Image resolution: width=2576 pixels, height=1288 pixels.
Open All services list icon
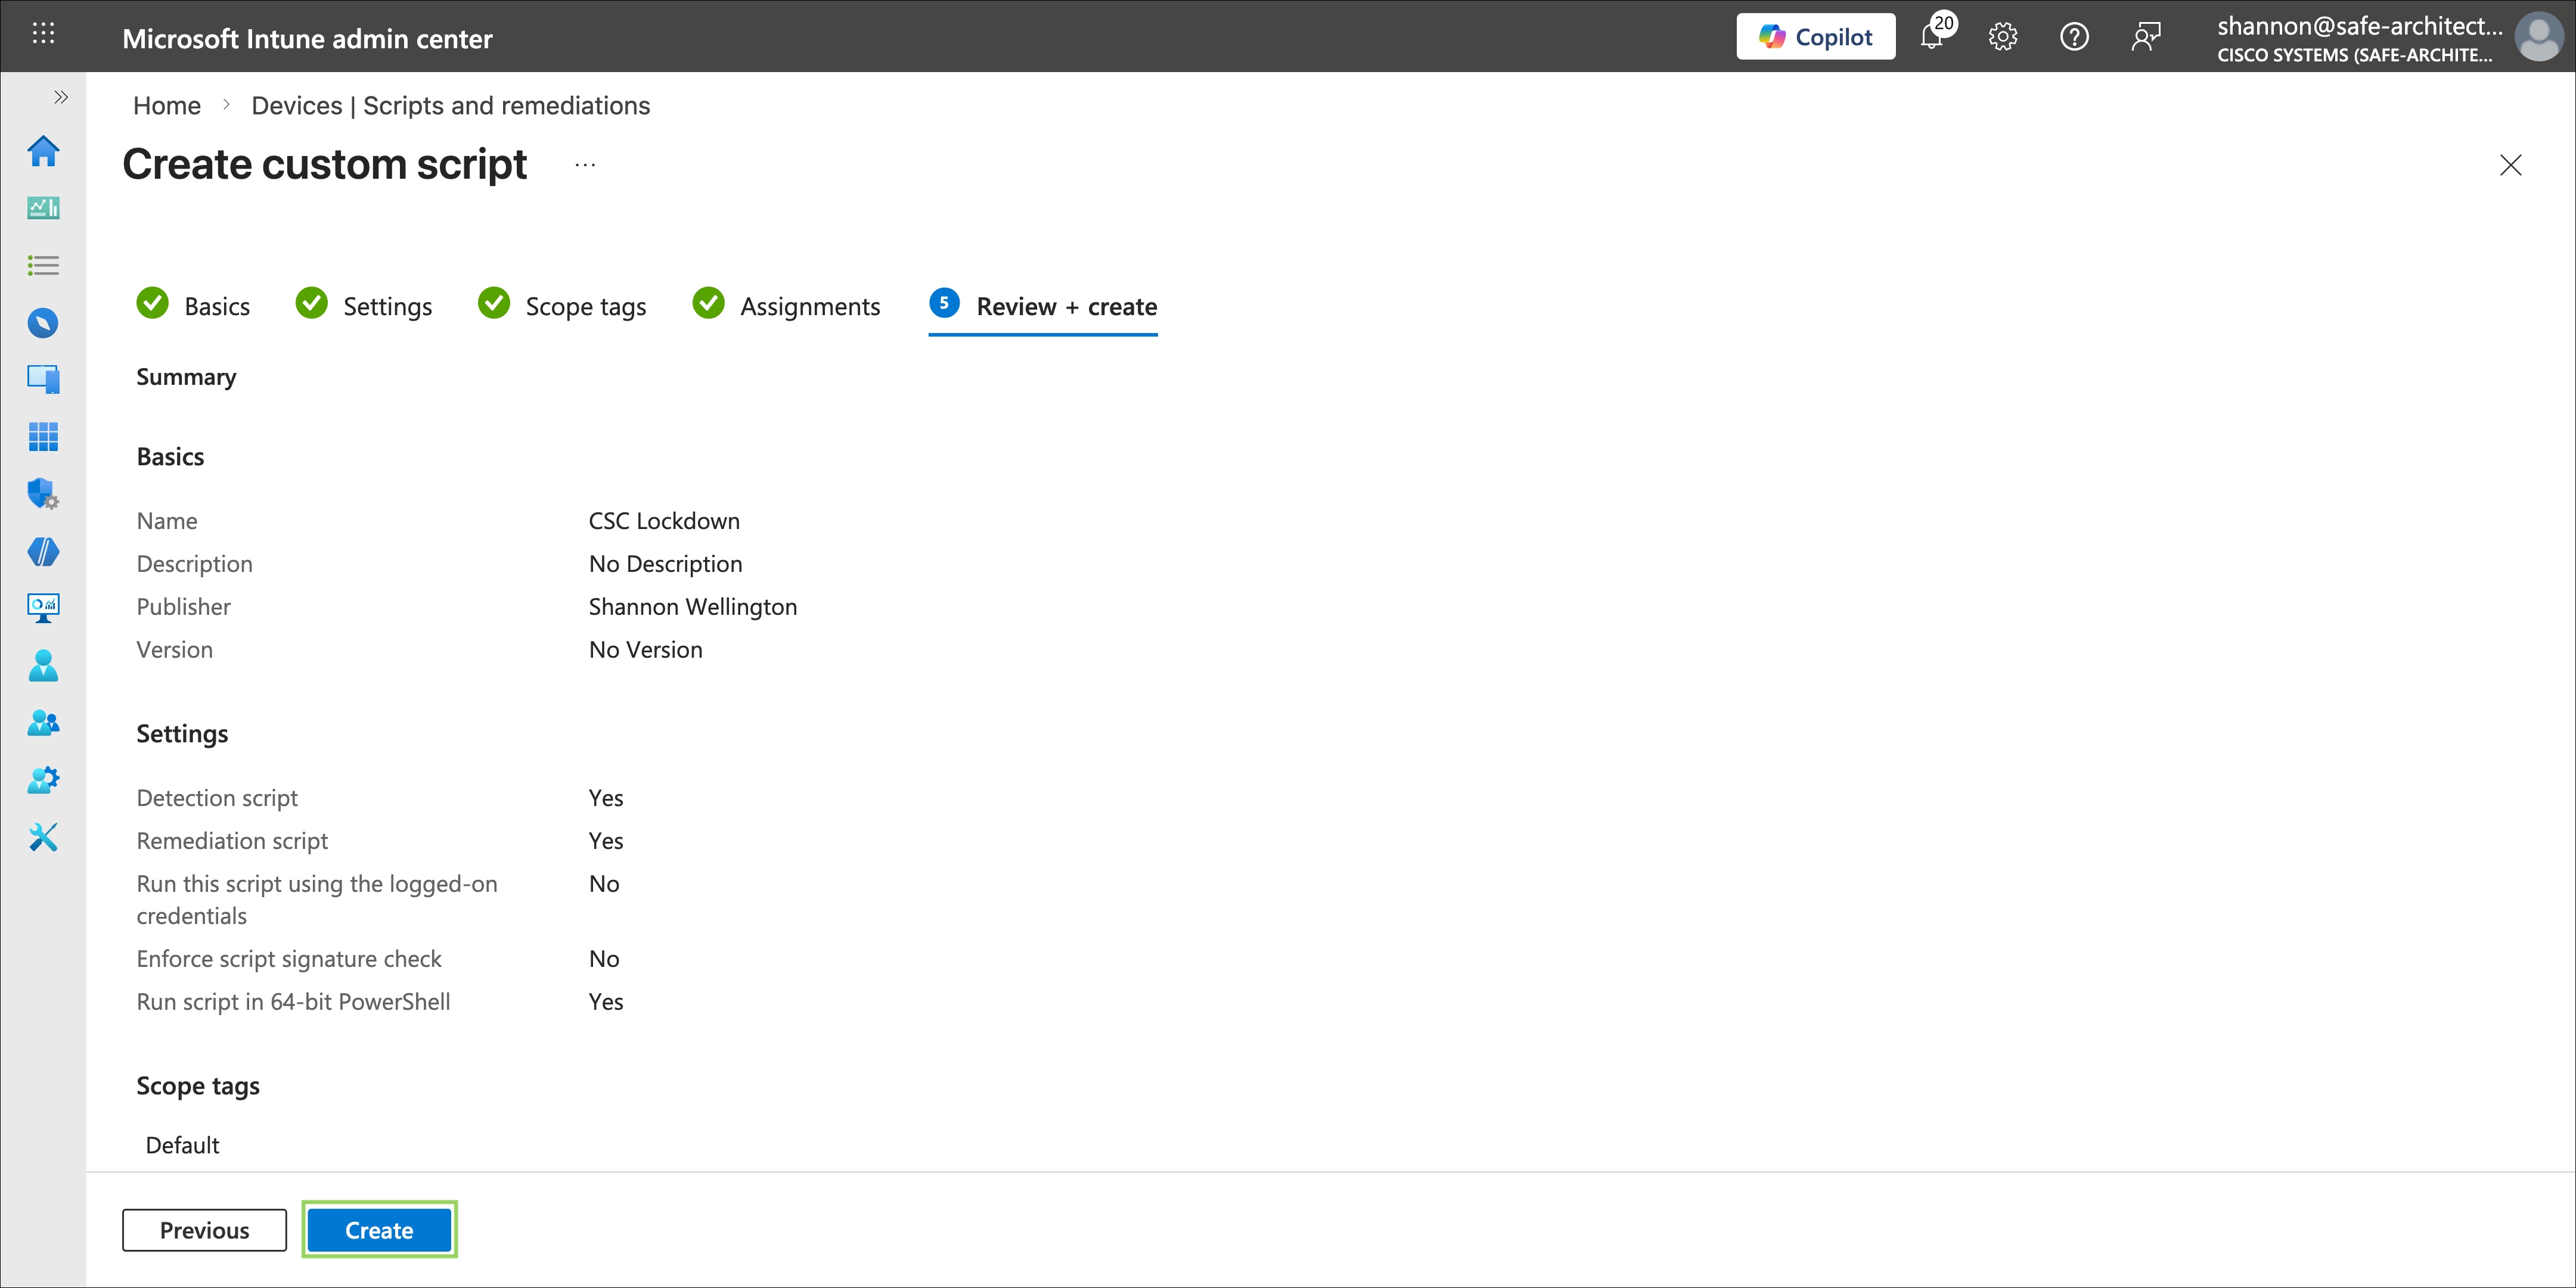pos(43,265)
